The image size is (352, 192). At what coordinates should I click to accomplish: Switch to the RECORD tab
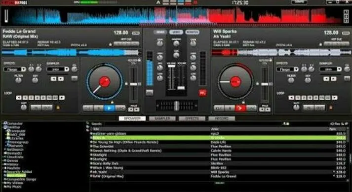pyautogui.click(x=222, y=118)
